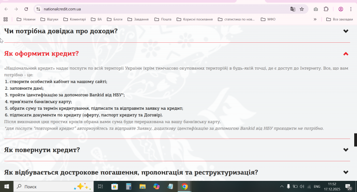The height and width of the screenshot is (192, 357).
Task: Click step 1 text створити особистий кабінет
Action: pos(58,81)
